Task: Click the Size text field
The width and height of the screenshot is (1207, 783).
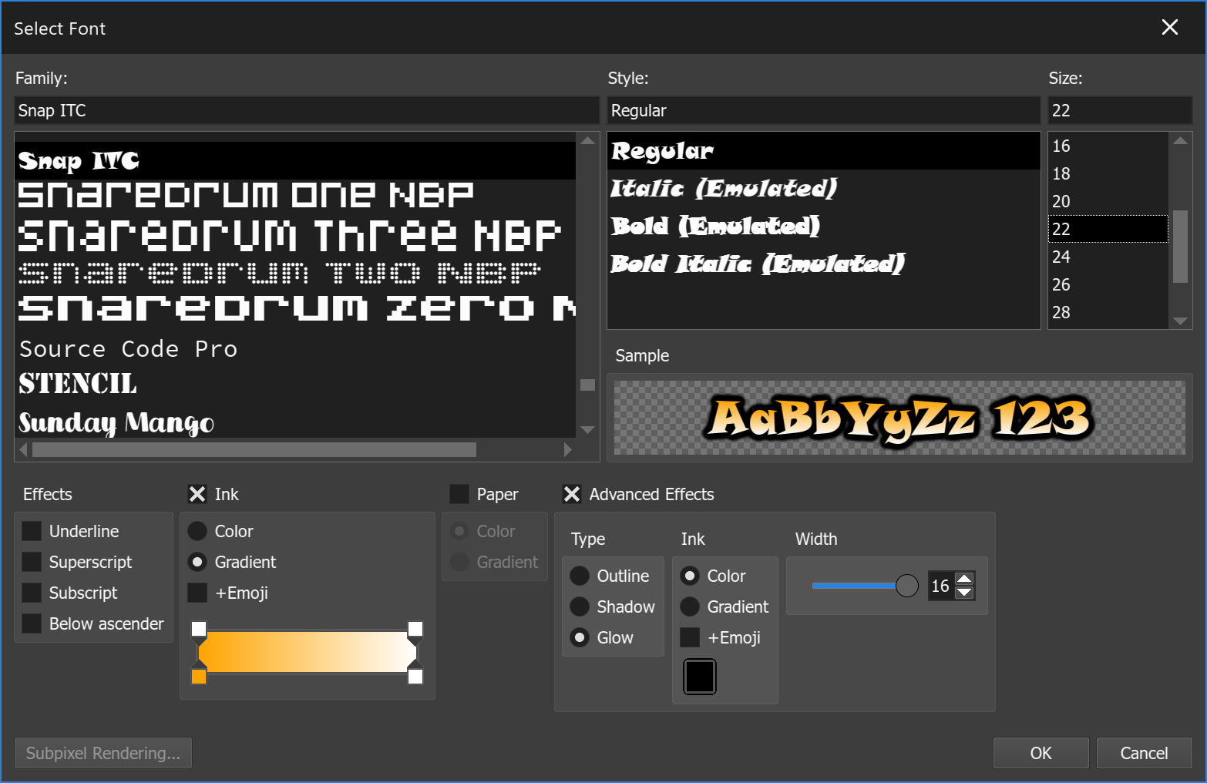Action: (1120, 110)
